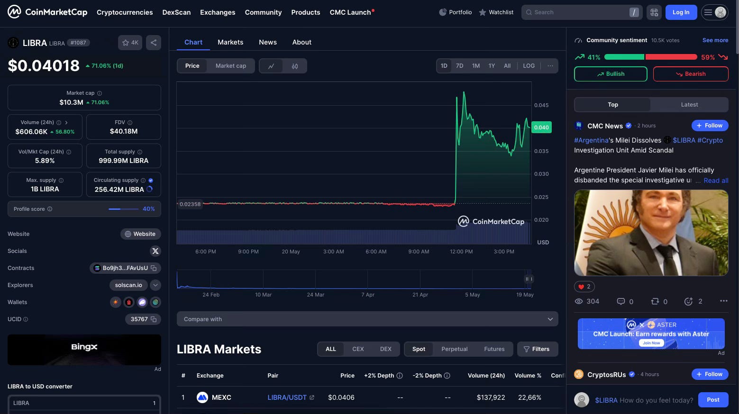Open the Products menu

click(x=306, y=12)
